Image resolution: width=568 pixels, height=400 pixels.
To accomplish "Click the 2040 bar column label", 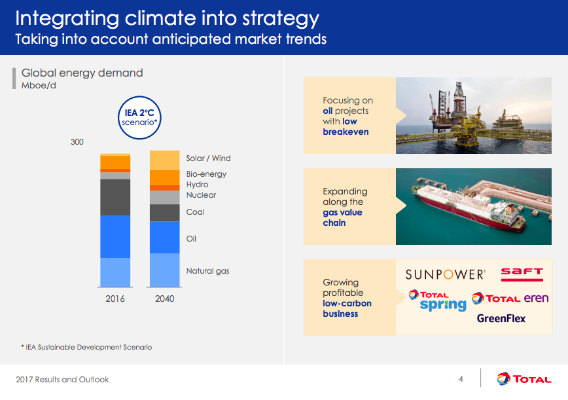I will point(164,298).
